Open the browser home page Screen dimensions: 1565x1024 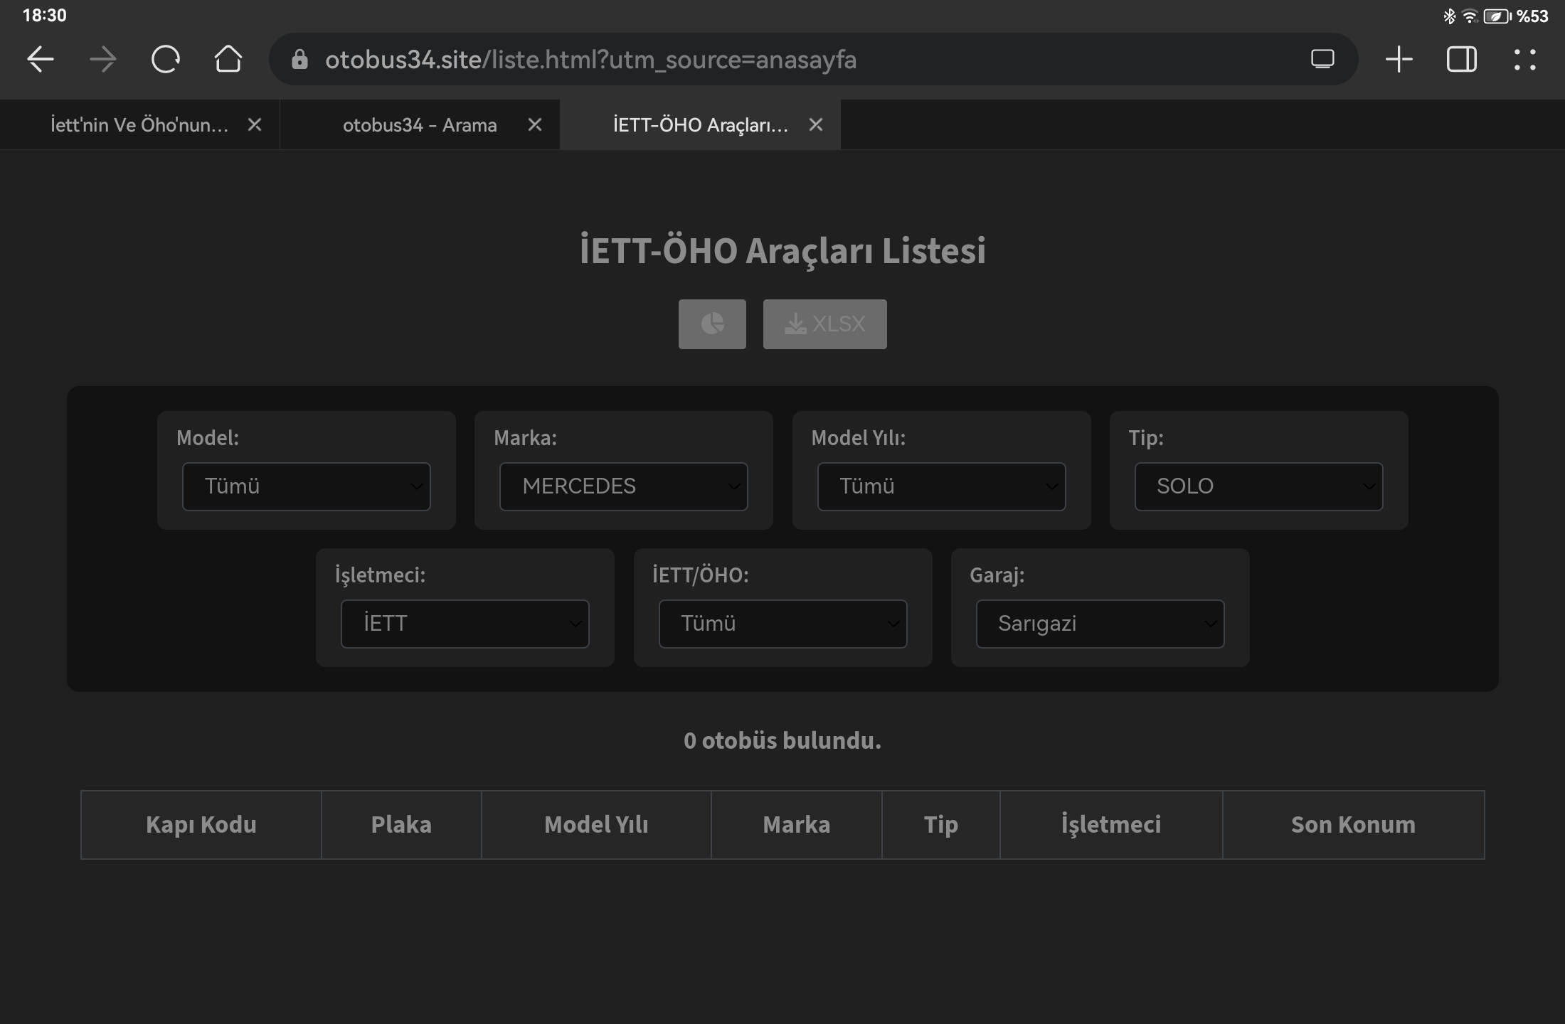228,59
